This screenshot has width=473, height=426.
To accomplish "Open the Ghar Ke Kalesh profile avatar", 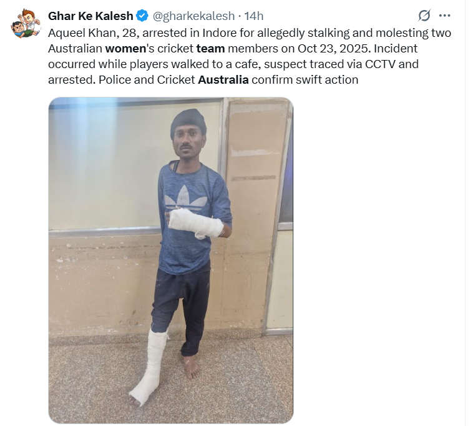I will (x=26, y=23).
